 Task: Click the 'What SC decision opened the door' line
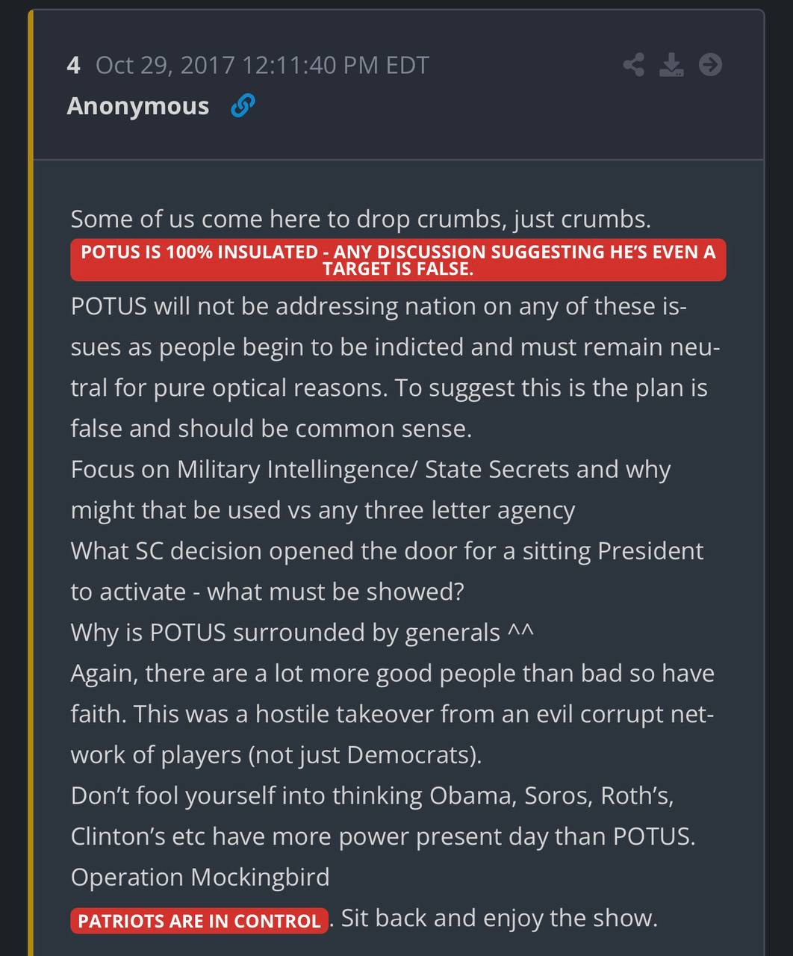pyautogui.click(x=387, y=551)
